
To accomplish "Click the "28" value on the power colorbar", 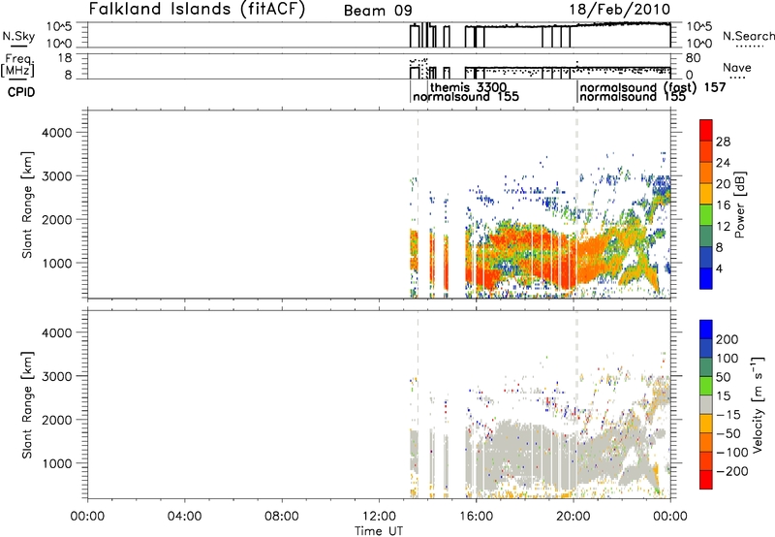I will pos(723,142).
